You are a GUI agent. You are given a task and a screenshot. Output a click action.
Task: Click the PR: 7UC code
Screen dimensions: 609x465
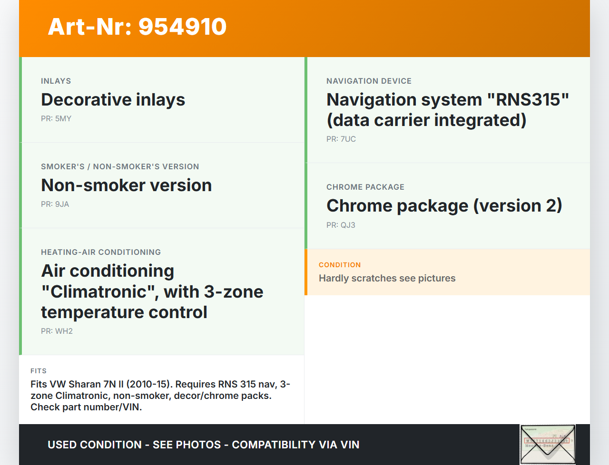click(x=341, y=139)
